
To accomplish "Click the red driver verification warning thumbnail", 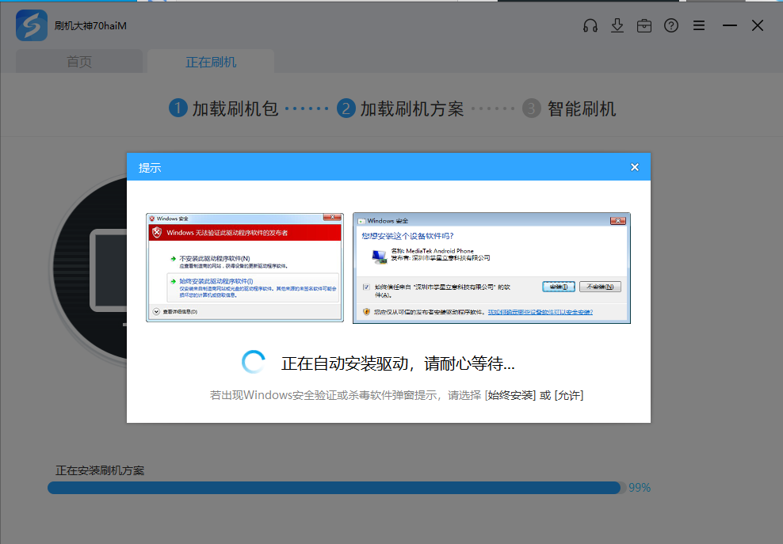I will [x=245, y=268].
